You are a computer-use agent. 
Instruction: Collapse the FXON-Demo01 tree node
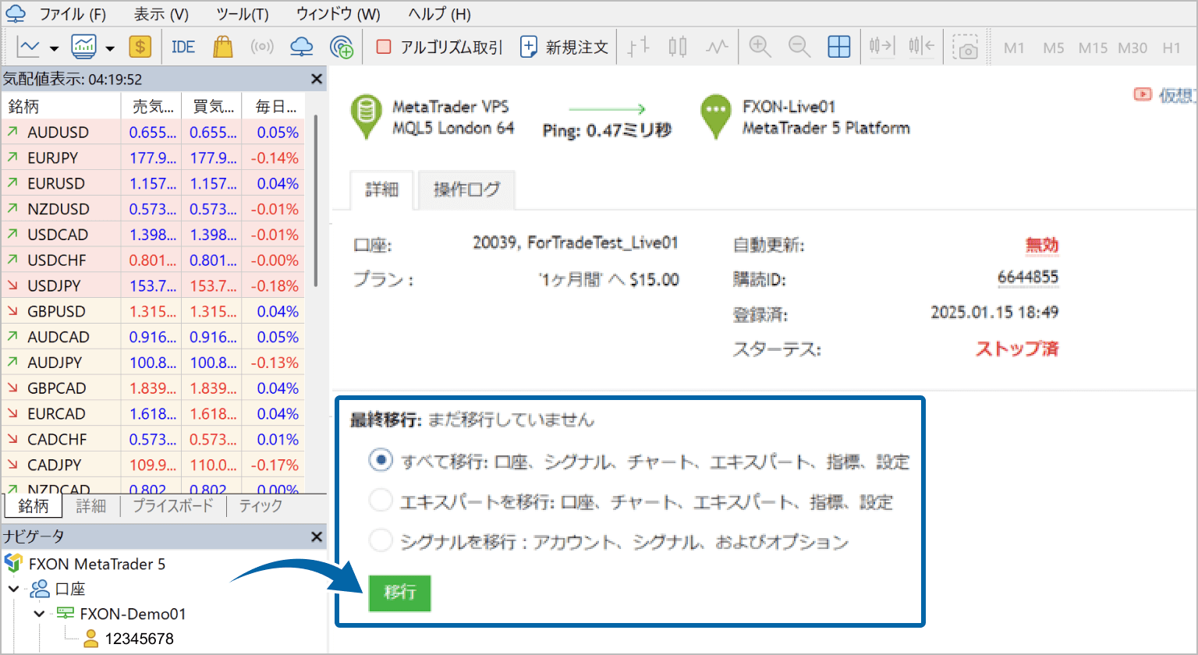pyautogui.click(x=40, y=614)
